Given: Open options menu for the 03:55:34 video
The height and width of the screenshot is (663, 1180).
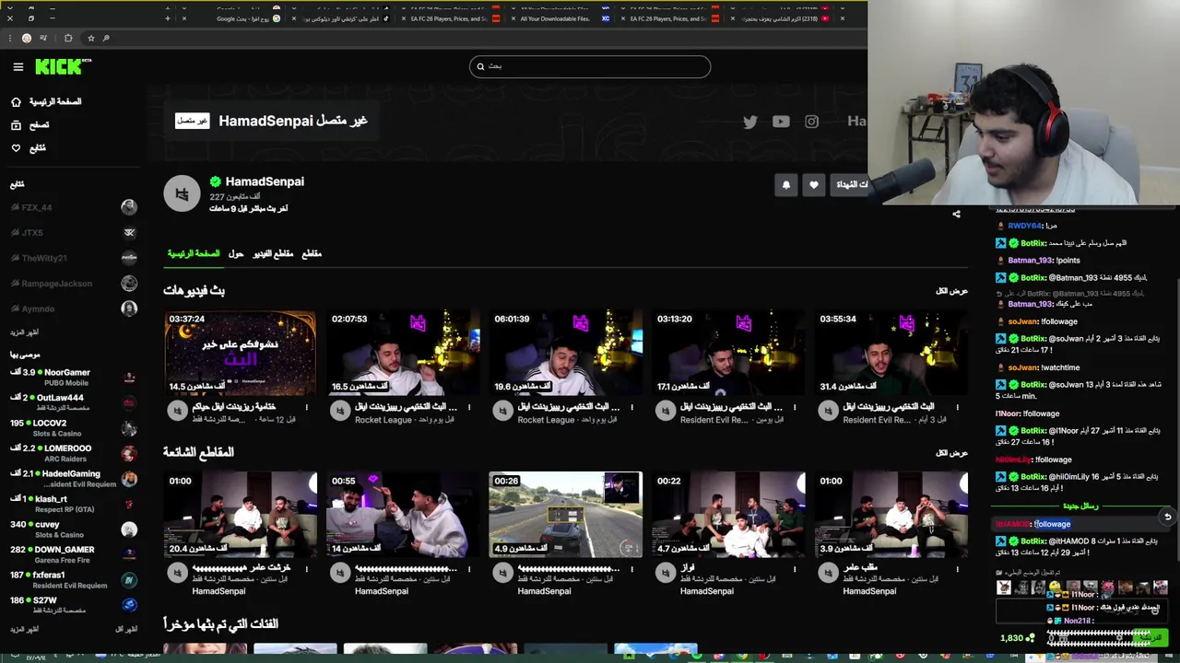Looking at the screenshot, I should pyautogui.click(x=957, y=407).
